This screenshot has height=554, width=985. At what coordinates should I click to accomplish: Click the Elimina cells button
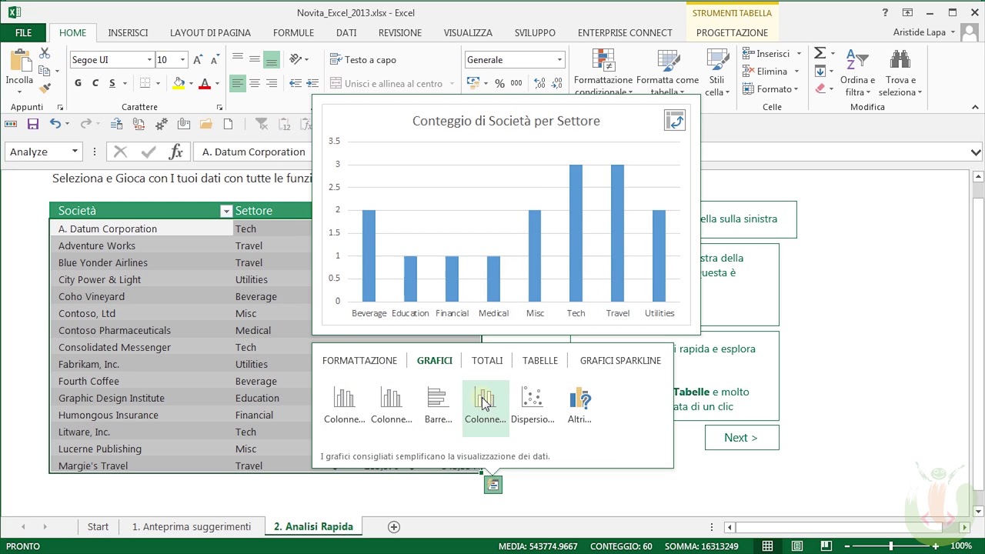[x=772, y=72]
